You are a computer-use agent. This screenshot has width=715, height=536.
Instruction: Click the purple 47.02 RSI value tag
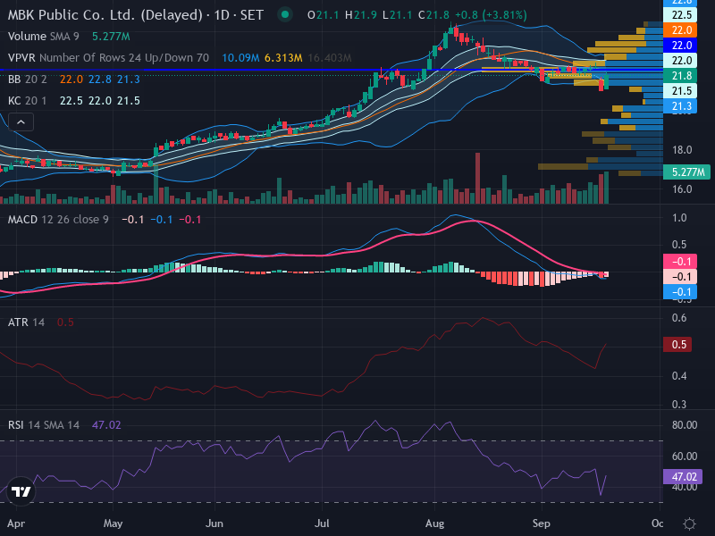pyautogui.click(x=683, y=477)
